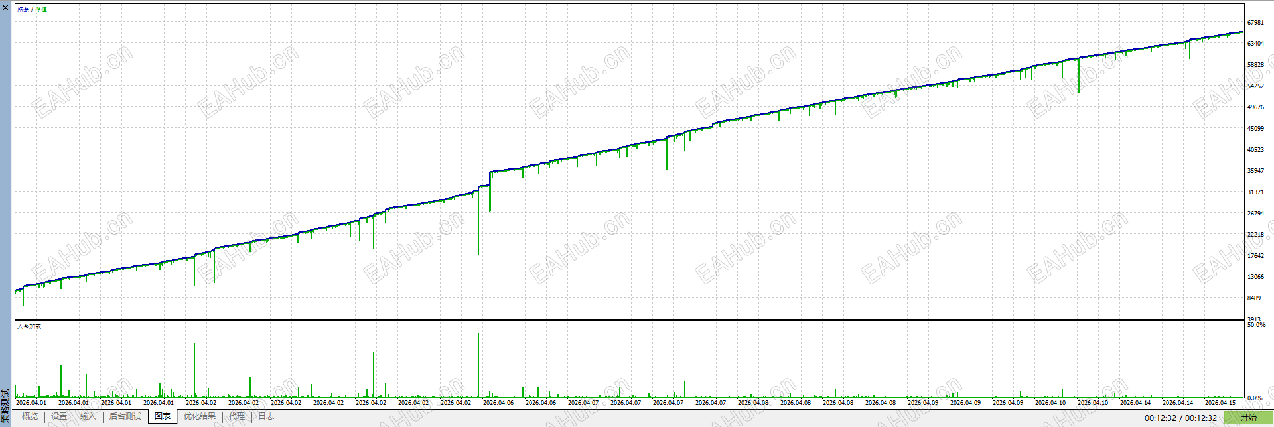This screenshot has width=1274, height=427.
Task: Open the 概览 tab
Action: 30,416
